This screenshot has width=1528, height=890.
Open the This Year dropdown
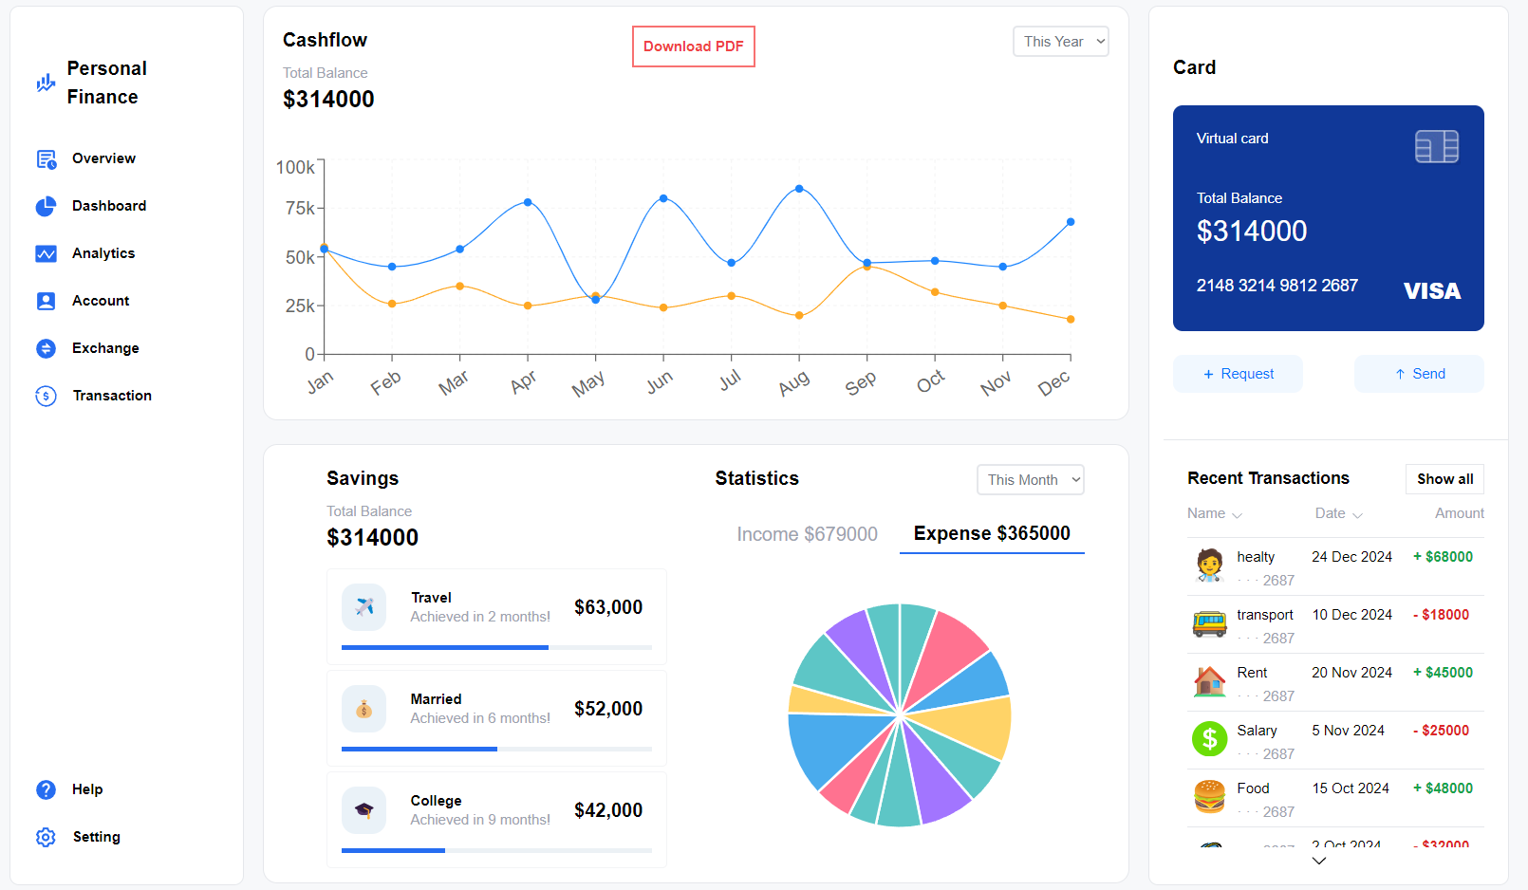[1061, 42]
